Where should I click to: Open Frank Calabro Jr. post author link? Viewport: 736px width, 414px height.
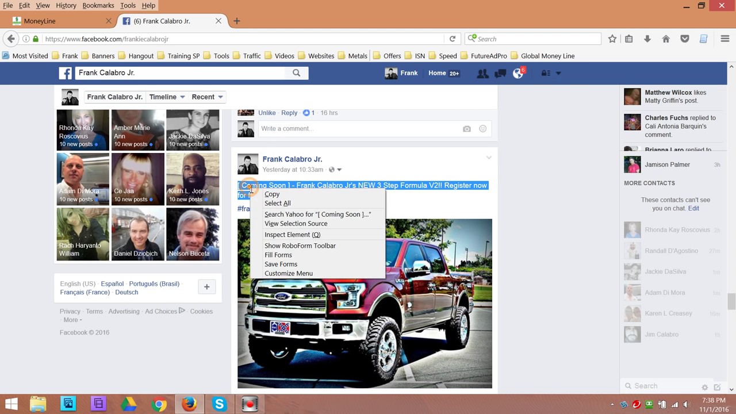[292, 159]
